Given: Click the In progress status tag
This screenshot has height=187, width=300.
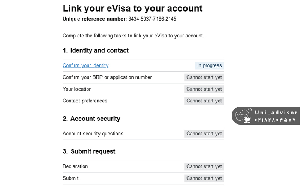Looking at the screenshot, I should [210, 65].
